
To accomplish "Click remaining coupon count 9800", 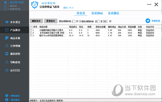I will tap(97, 33).
